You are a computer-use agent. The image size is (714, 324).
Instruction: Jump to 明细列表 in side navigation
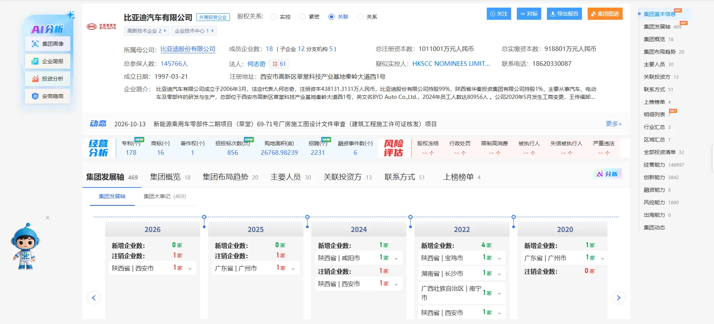pos(654,114)
